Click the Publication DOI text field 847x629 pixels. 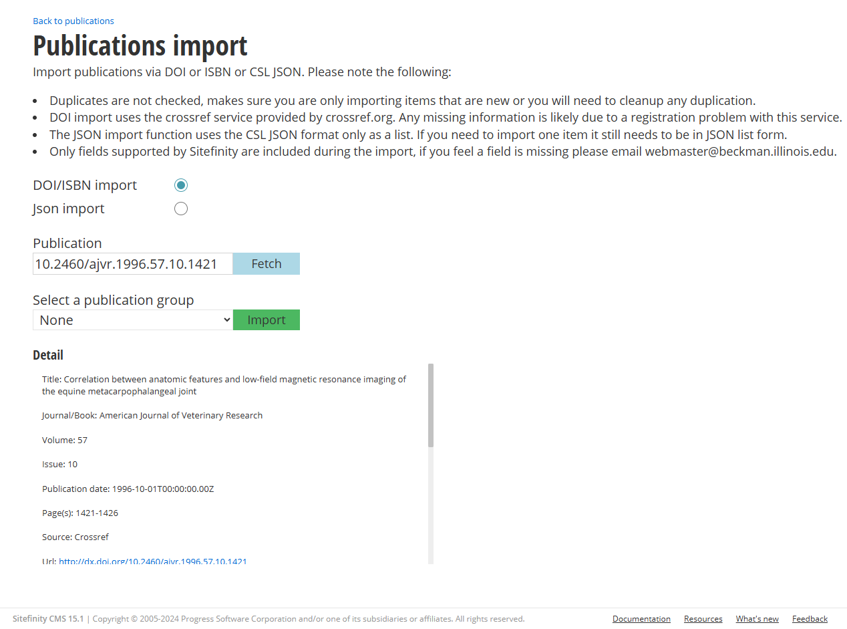point(132,263)
